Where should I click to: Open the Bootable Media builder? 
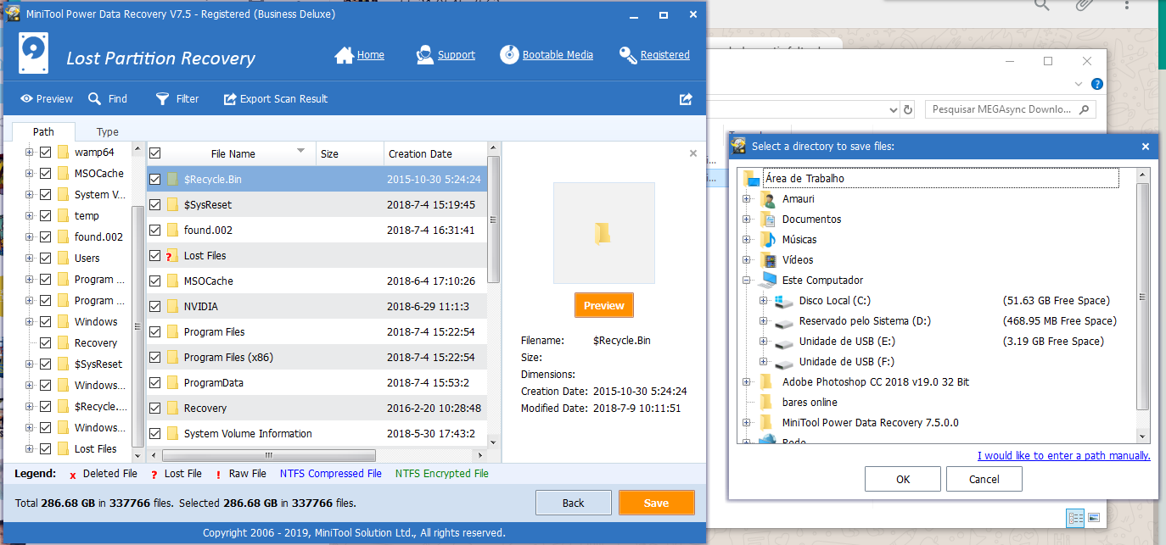point(546,55)
